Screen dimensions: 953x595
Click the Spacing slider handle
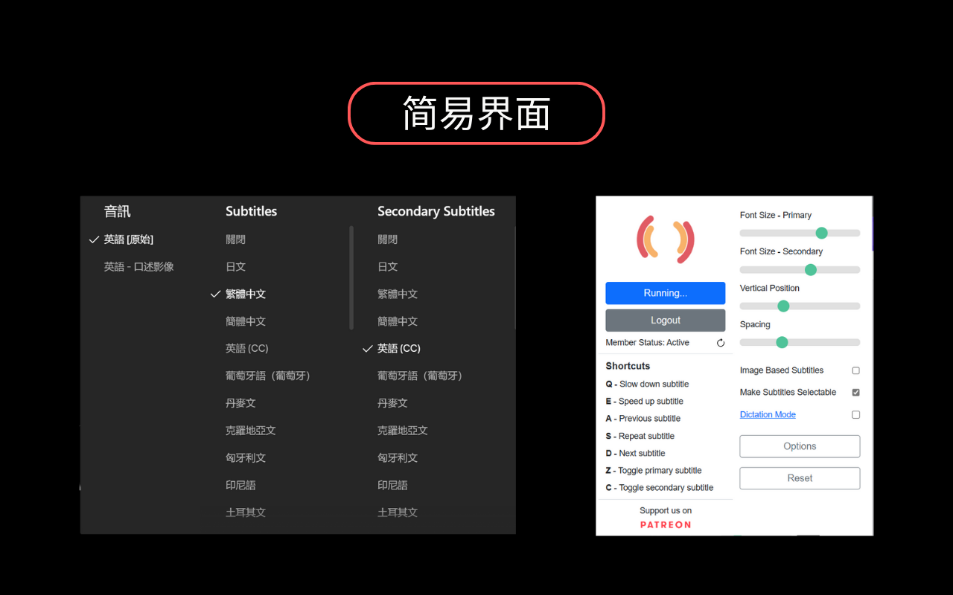click(x=782, y=342)
